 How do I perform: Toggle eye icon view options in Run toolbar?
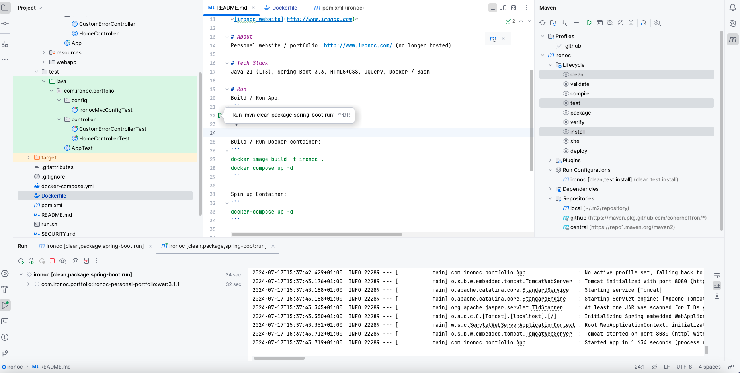62,261
